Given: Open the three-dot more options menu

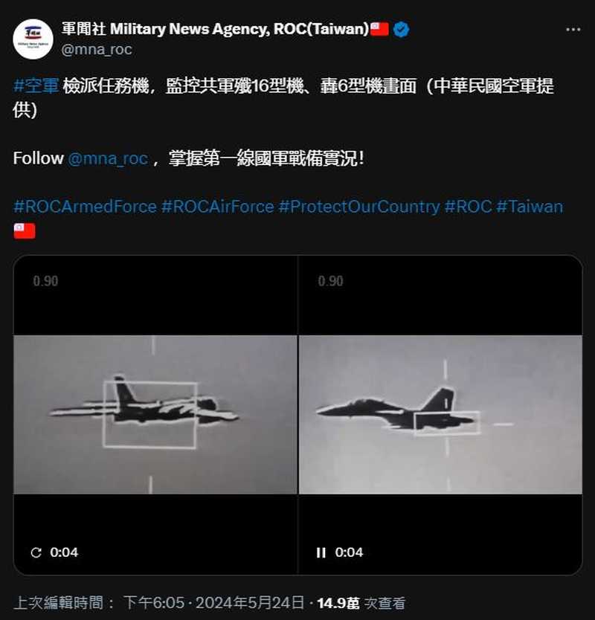Looking at the screenshot, I should coord(573,30).
